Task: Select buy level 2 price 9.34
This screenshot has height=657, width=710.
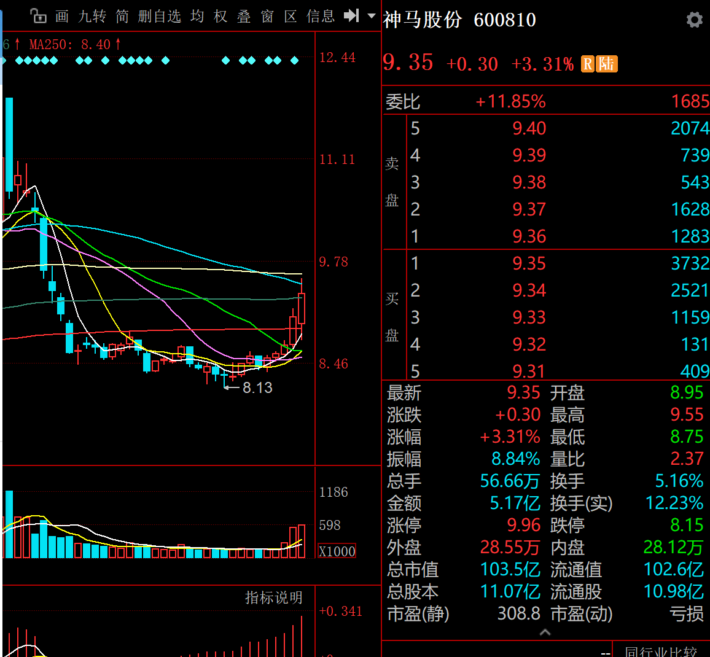Action: click(x=529, y=290)
